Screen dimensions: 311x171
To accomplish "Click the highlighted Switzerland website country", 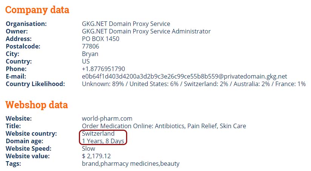I will (x=98, y=133).
